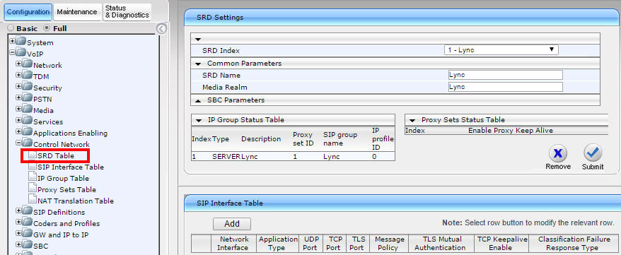Open Proxy Sets Table page icon

pyautogui.click(x=33, y=189)
